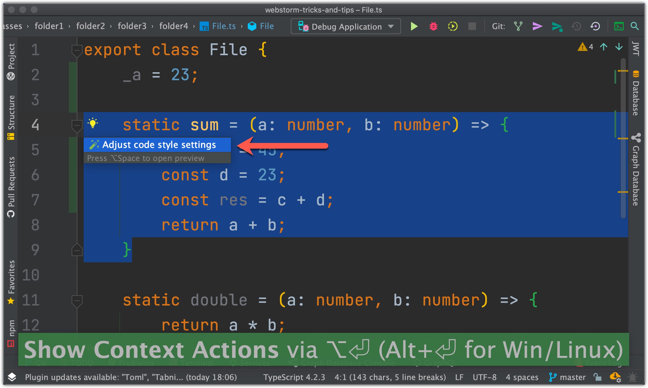Collapse the static sum fold marker
Image resolution: width=648 pixels, height=388 pixels.
(77, 125)
